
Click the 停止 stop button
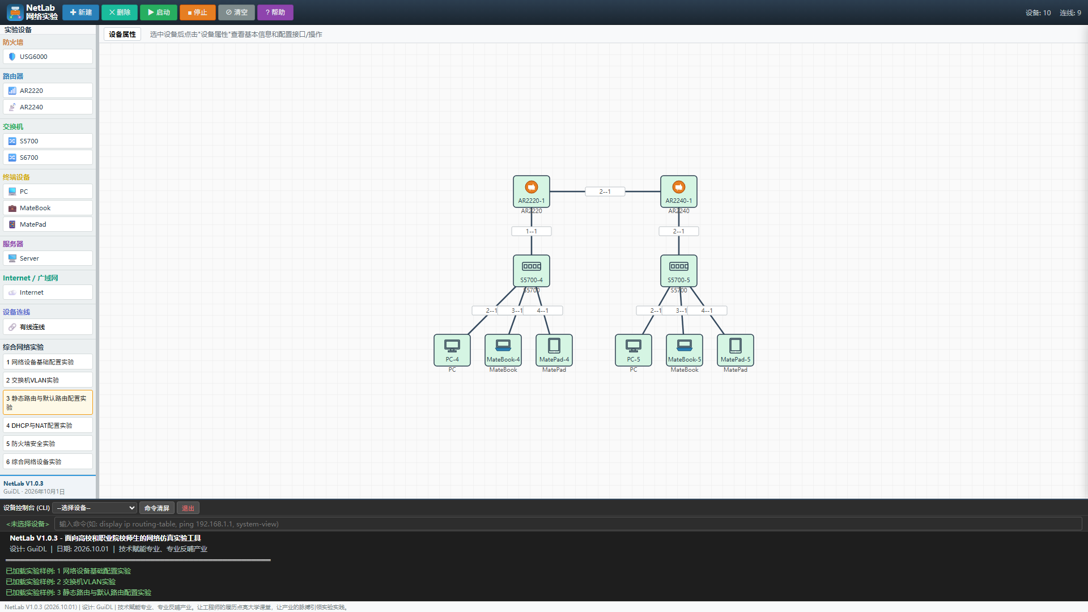click(198, 12)
